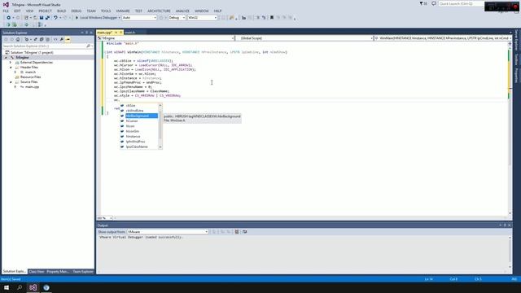Toggle pin on the main.cpp tab
Screen dimensions: 521x293
click(x=116, y=33)
